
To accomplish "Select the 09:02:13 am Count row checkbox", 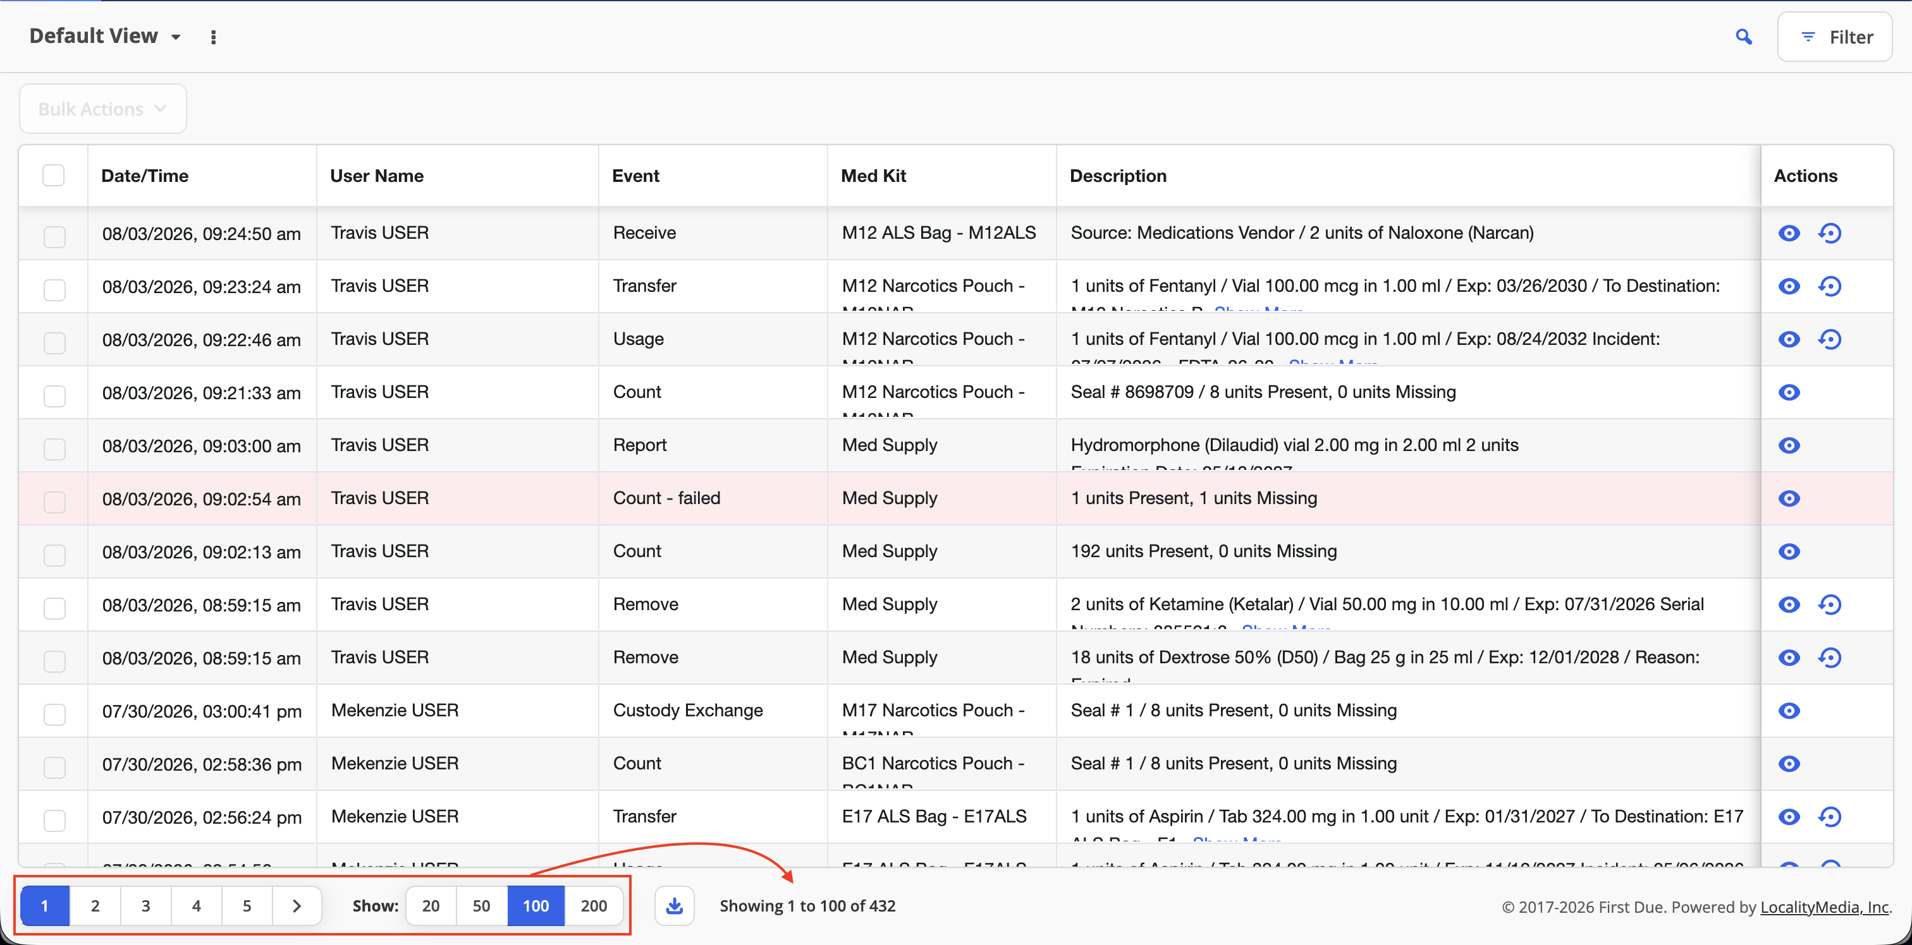I will 54,555.
